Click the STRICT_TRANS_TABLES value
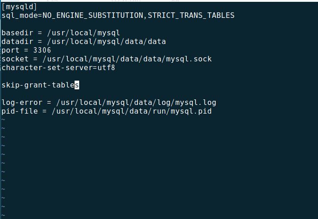Screen dimensions: 318x219 click(x=191, y=16)
